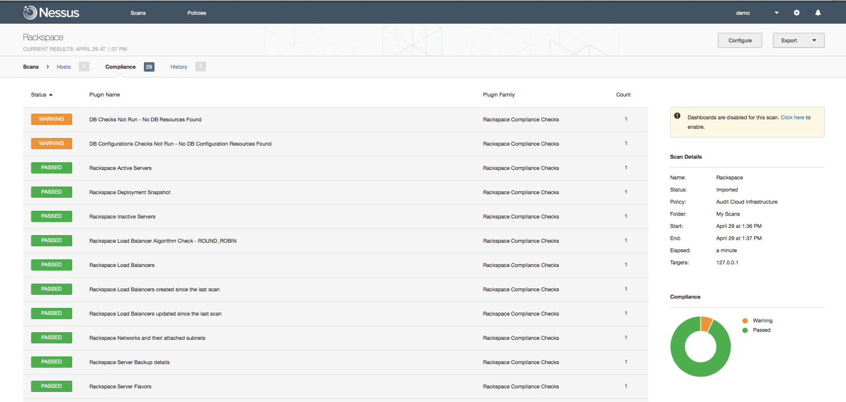Click count 1 for Rackspace Deployment Snapshot
The image size is (846, 402).
pos(626,192)
